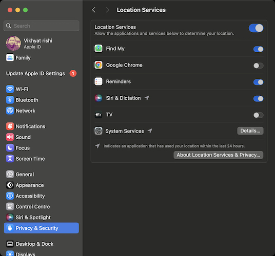Go to Screen Time settings
The image size is (275, 256).
click(x=41, y=159)
